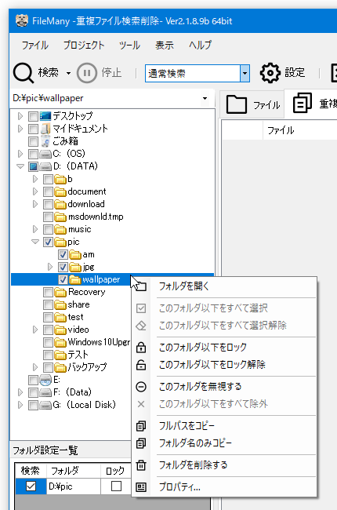Click the 検索 toolbar button label
Screen dimensions: 337x510
pyautogui.click(x=49, y=72)
